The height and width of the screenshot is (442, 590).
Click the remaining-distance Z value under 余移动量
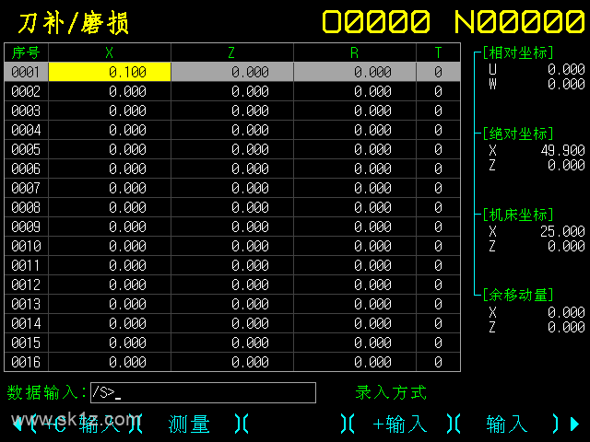click(566, 327)
